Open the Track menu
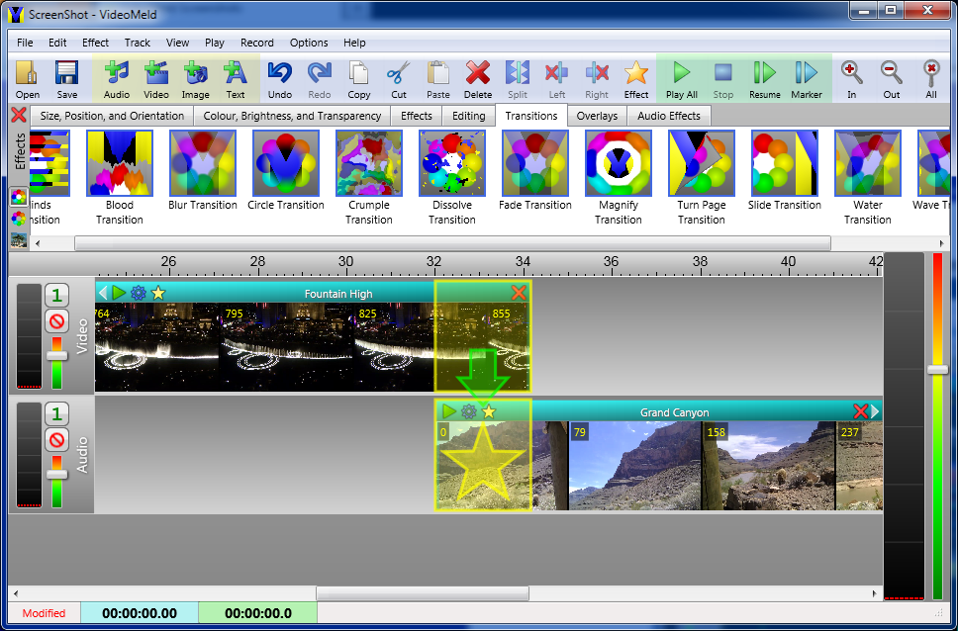The height and width of the screenshot is (631, 958). pos(138,43)
